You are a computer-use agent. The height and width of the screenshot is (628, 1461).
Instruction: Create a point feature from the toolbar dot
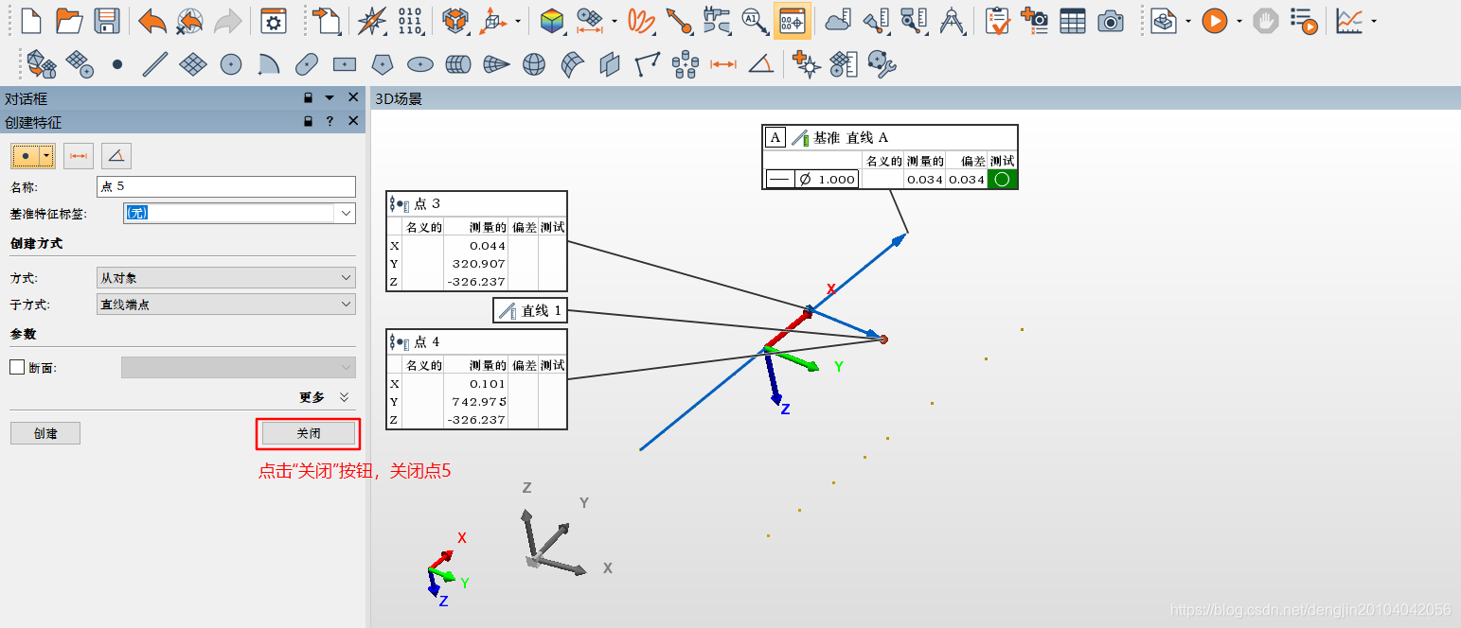pos(117,64)
